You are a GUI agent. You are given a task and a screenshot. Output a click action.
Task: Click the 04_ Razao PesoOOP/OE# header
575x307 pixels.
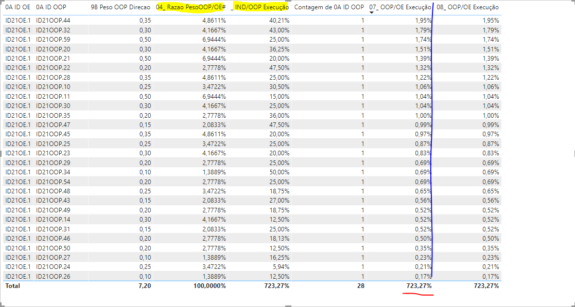click(x=190, y=7)
